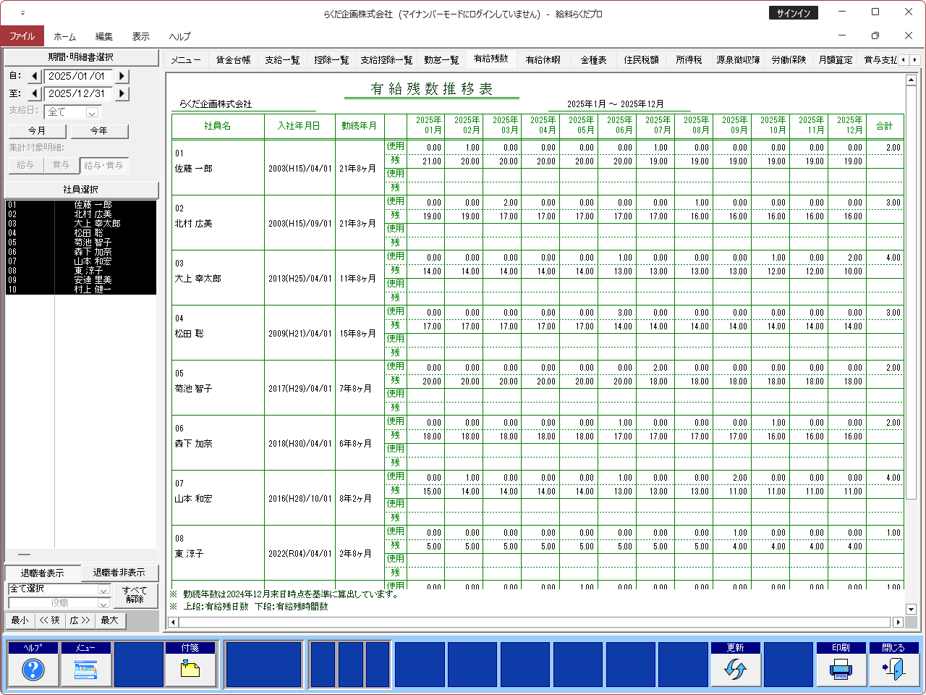Image resolution: width=926 pixels, height=695 pixels.
Task: Click the ヘルプ question mark icon
Action: coord(33,670)
